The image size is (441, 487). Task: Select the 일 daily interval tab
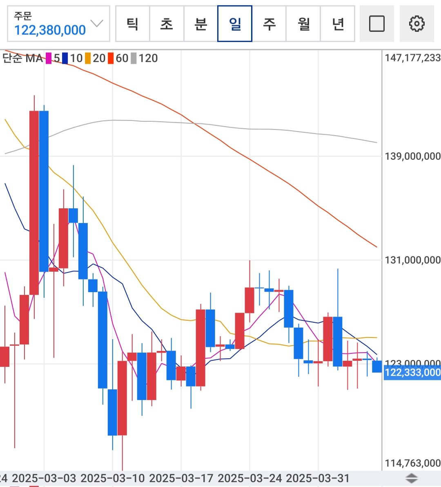[235, 24]
